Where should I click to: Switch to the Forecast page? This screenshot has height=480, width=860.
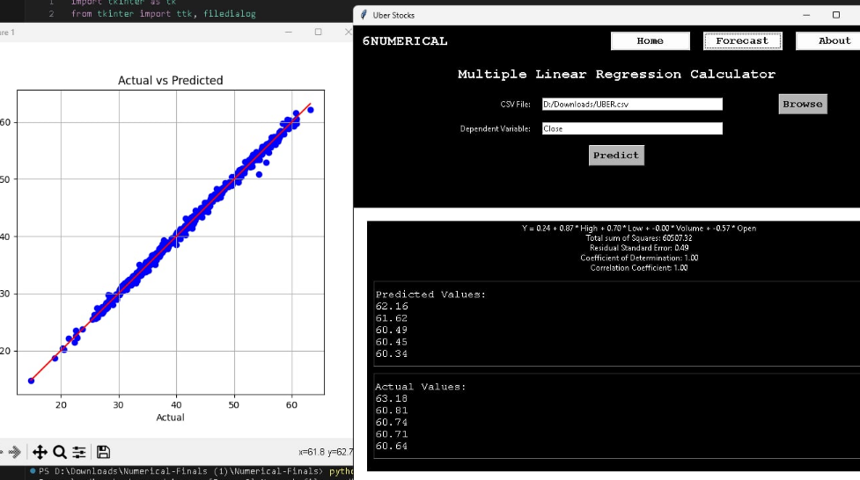742,40
